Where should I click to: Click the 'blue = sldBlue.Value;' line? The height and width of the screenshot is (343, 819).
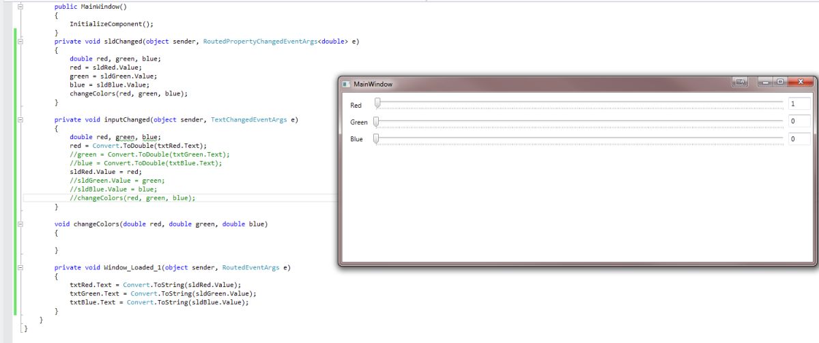coord(109,85)
